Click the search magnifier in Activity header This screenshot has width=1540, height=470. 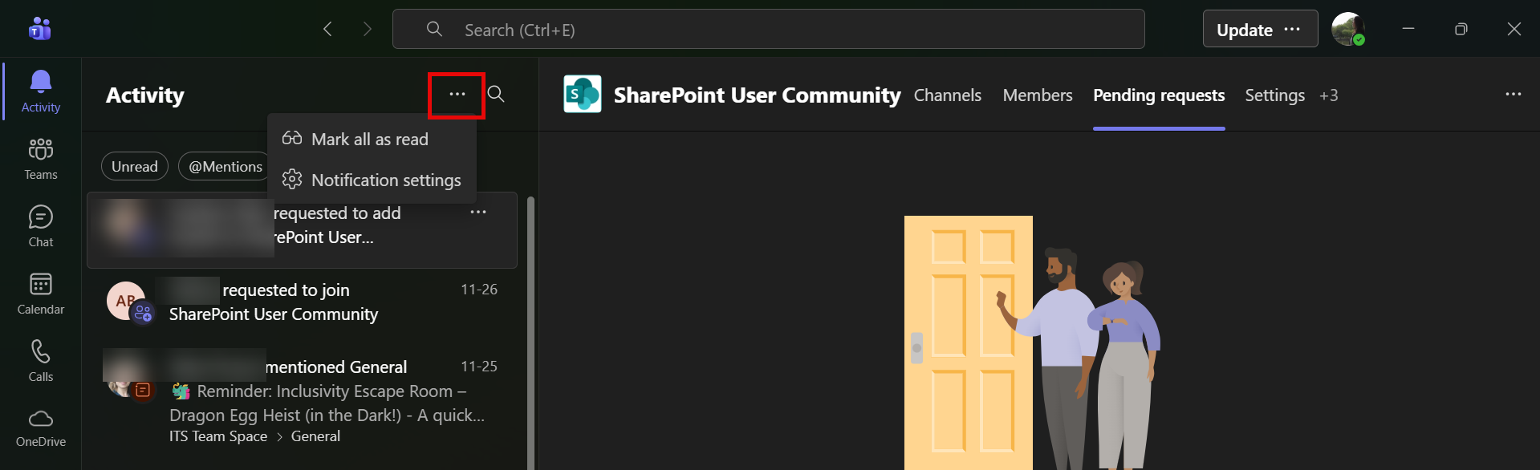click(x=496, y=94)
